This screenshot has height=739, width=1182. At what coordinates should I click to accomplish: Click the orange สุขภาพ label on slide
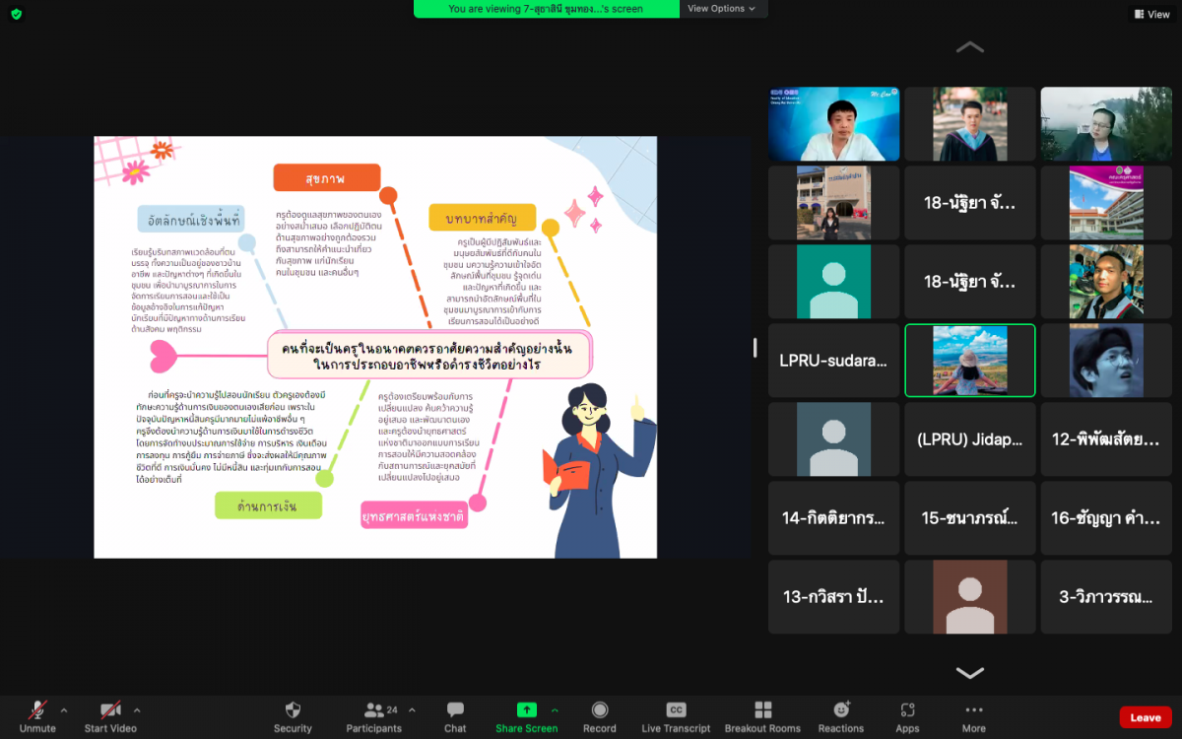[326, 178]
